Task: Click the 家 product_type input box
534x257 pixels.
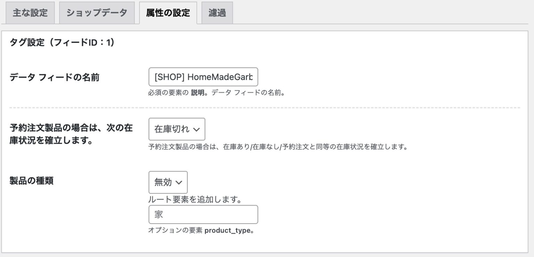Action: click(x=203, y=214)
